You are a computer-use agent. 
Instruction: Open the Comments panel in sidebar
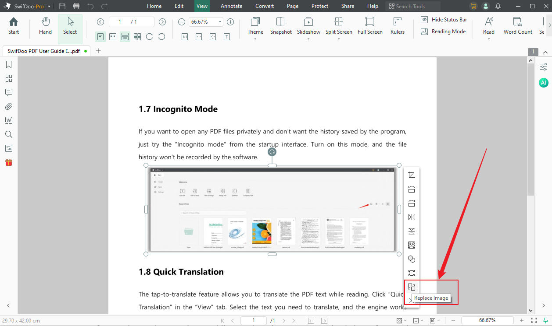tap(9, 92)
